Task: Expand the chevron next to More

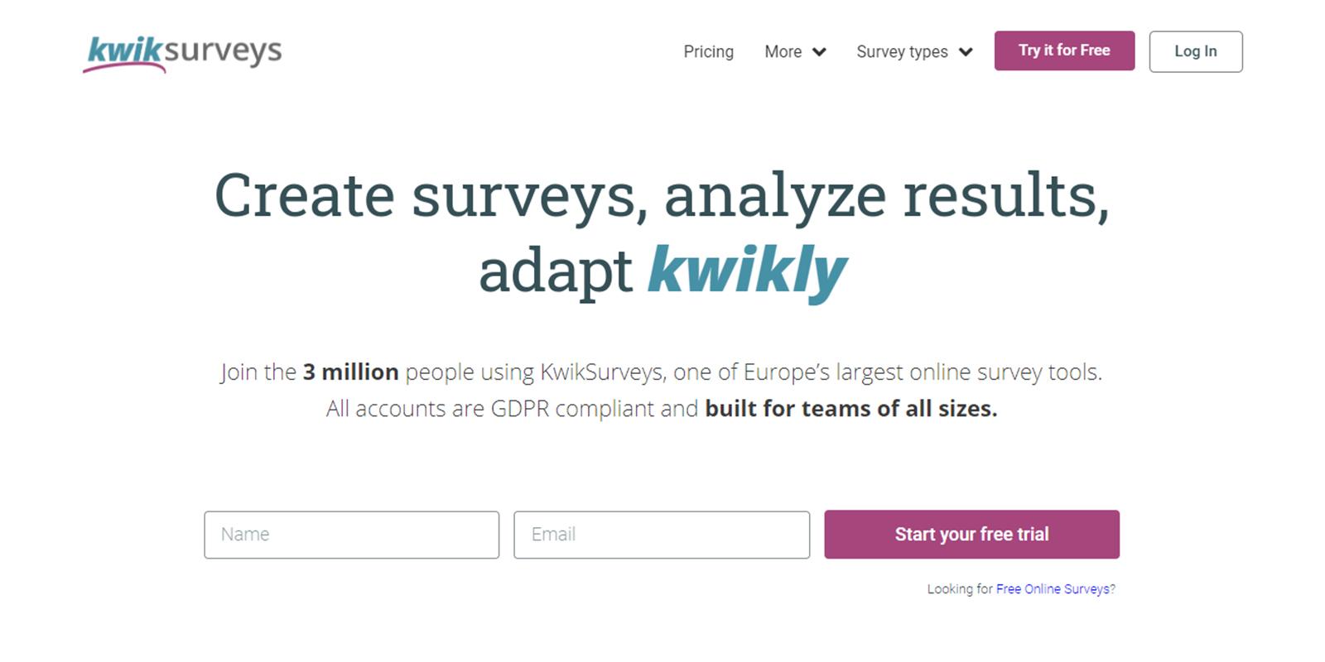Action: click(x=819, y=52)
